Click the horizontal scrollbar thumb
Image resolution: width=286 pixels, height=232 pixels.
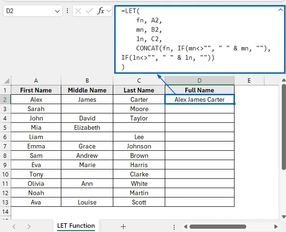click(x=218, y=227)
